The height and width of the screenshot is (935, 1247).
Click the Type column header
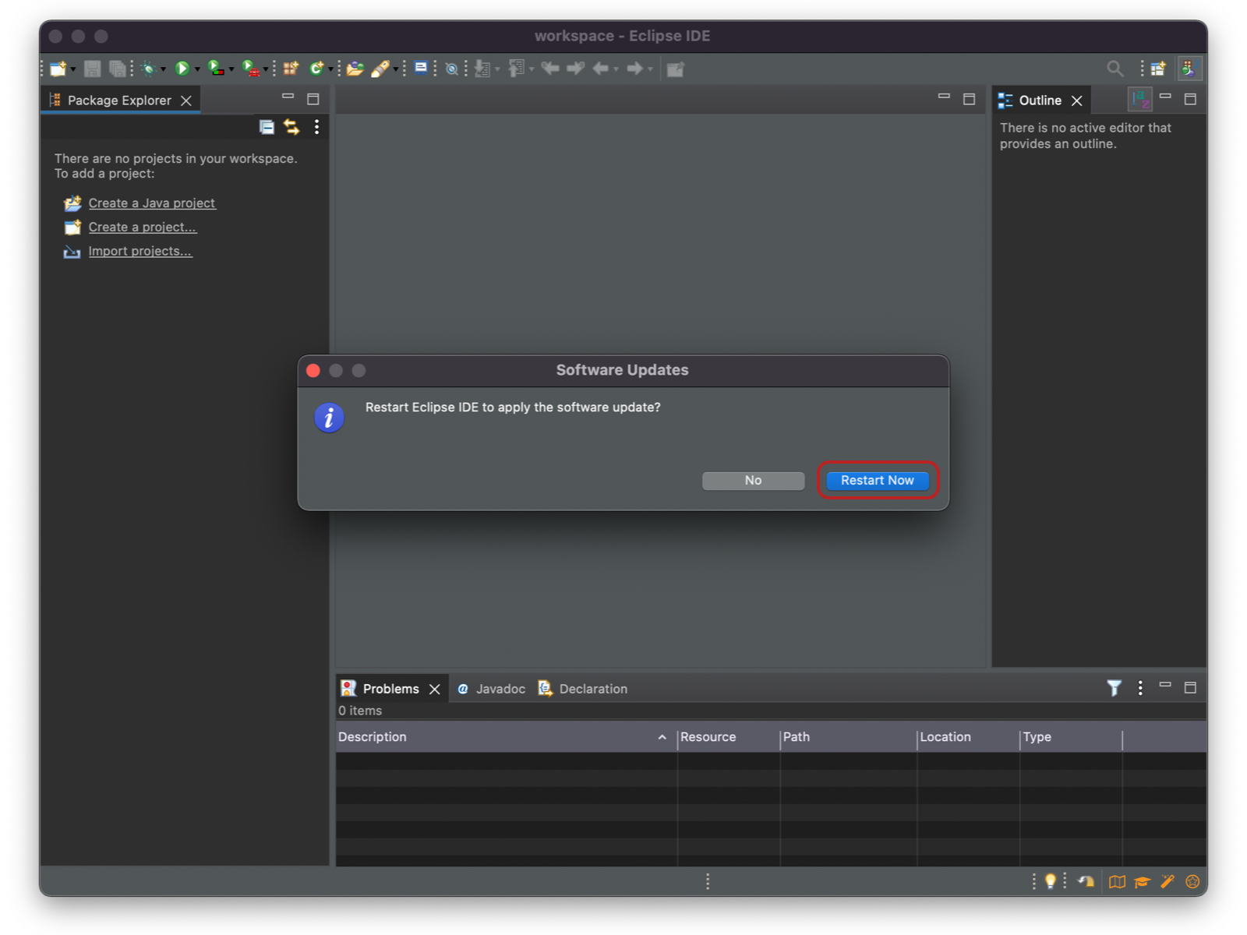tap(1072, 737)
